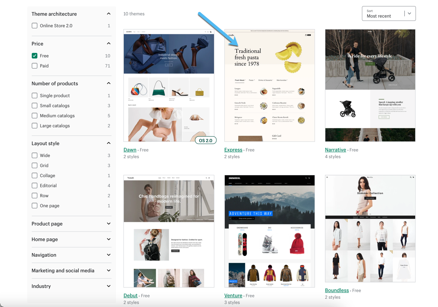The image size is (438, 307).
Task: Click the bag icon in the Narrative preview header
Action: (400, 31)
